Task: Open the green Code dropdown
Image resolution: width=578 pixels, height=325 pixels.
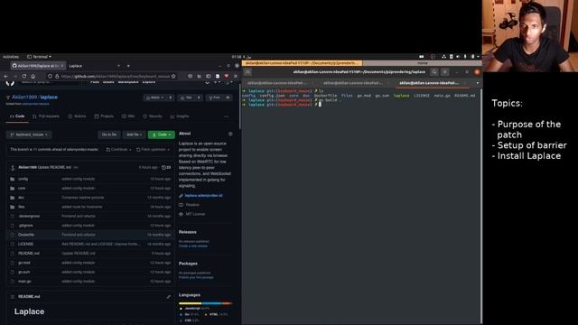Action: click(x=162, y=135)
